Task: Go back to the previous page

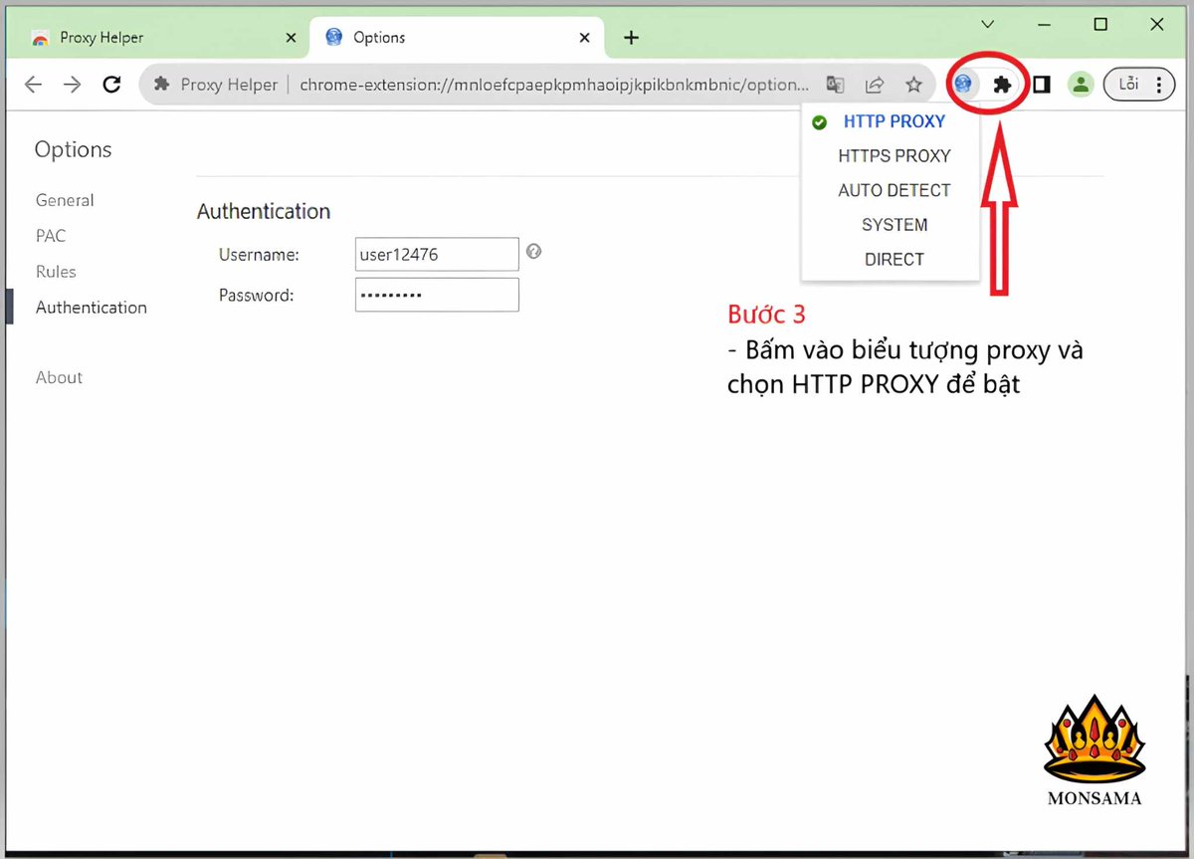Action: coord(33,85)
